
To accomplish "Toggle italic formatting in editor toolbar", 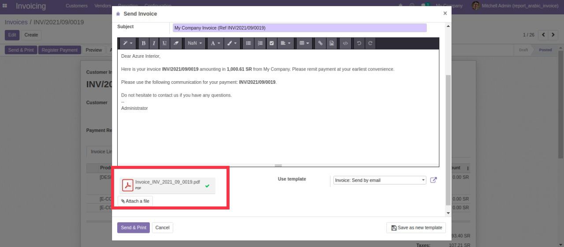I will [x=154, y=43].
